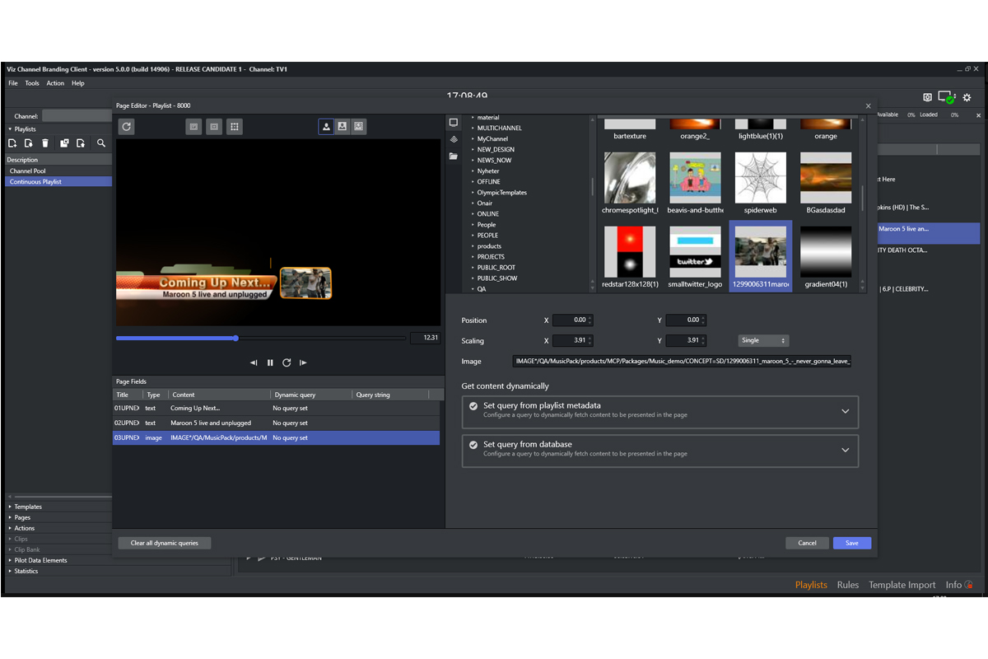The width and height of the screenshot is (988, 659).
Task: Create a new playlist
Action: [12, 143]
